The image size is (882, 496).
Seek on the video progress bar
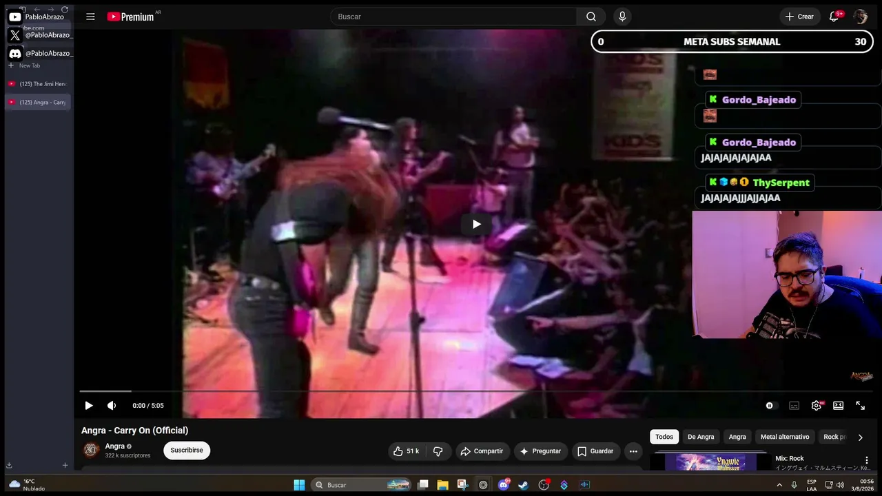pos(475,391)
